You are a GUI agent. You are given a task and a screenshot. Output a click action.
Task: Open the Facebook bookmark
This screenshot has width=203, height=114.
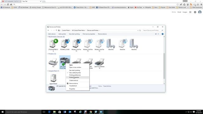(5, 7)
